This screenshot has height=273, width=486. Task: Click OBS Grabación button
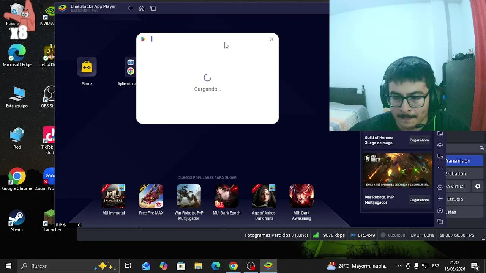[464, 174]
